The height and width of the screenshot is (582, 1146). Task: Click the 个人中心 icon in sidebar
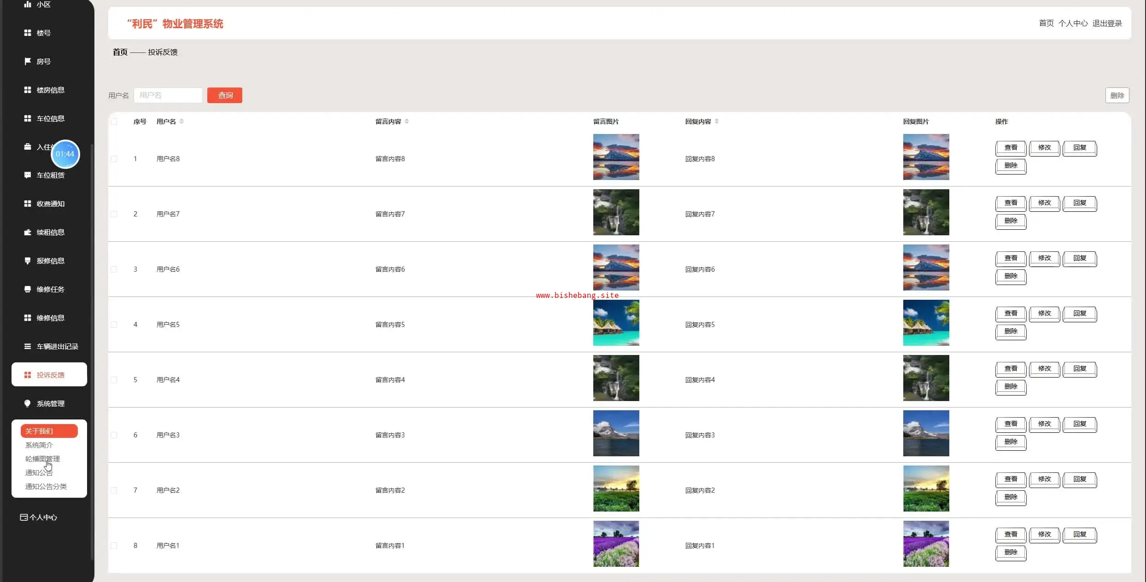point(24,517)
